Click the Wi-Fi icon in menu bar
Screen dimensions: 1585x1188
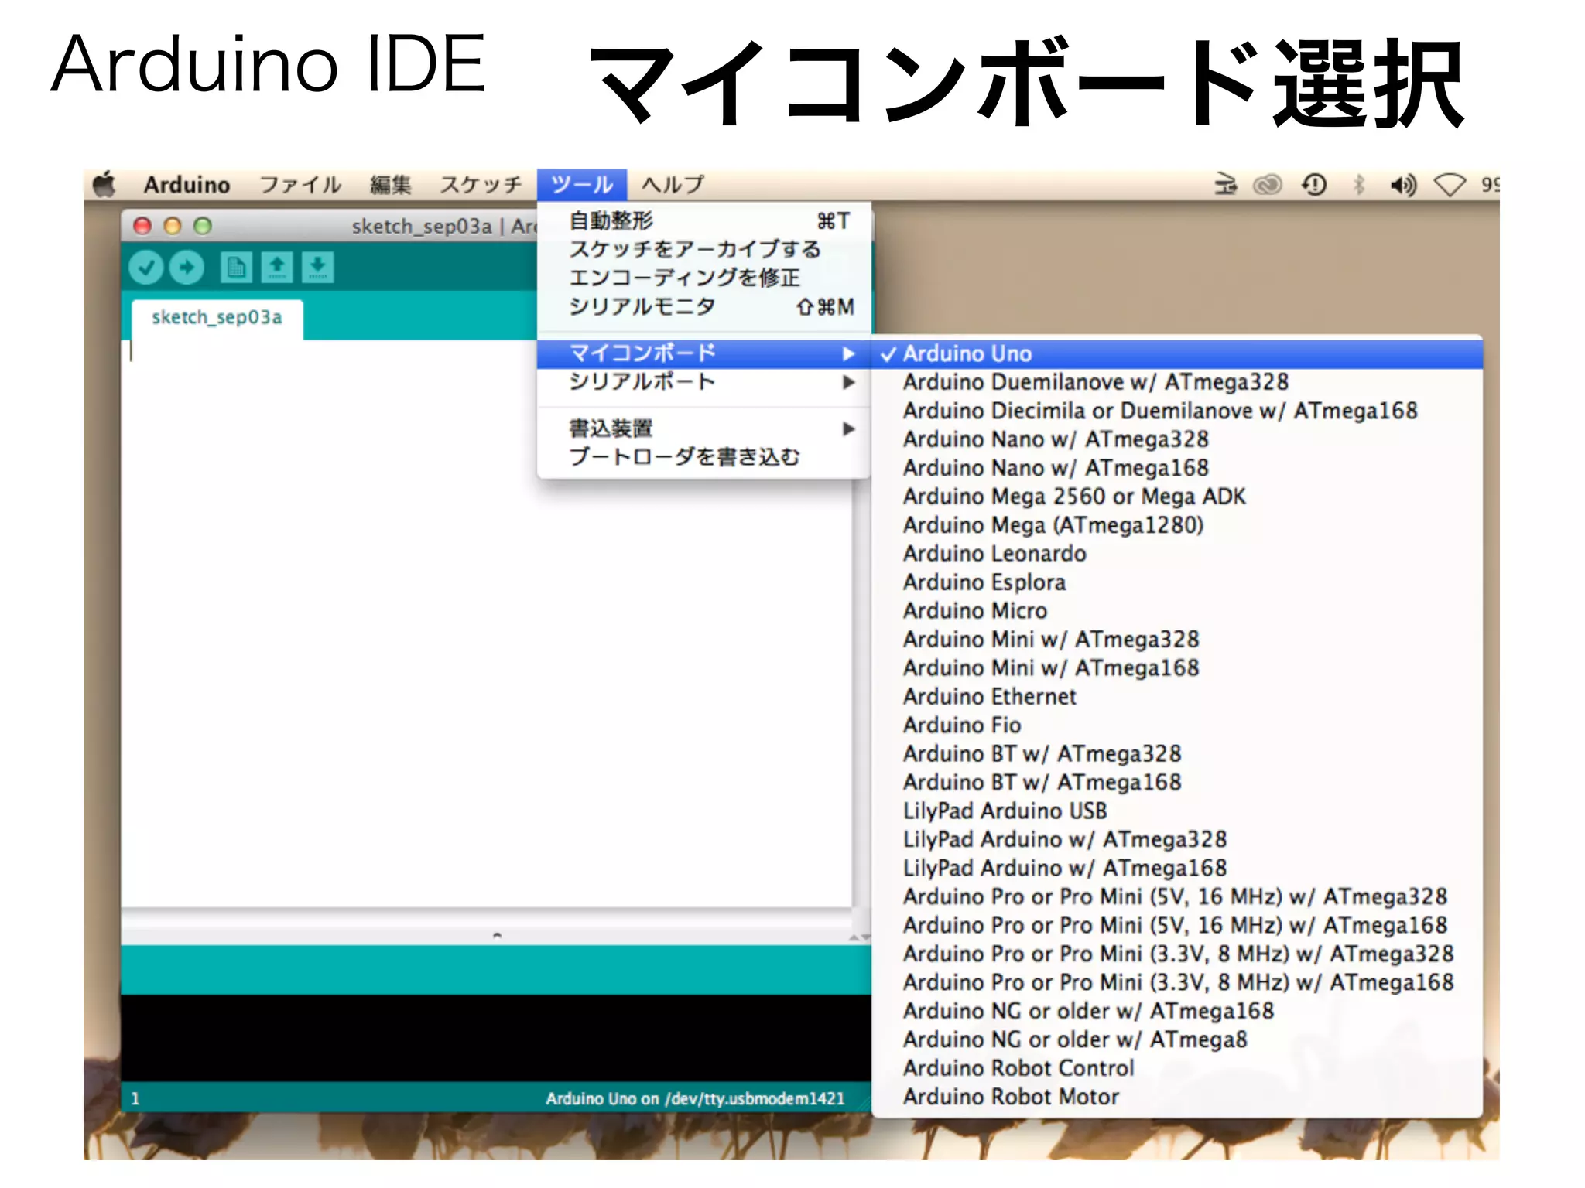1450,185
